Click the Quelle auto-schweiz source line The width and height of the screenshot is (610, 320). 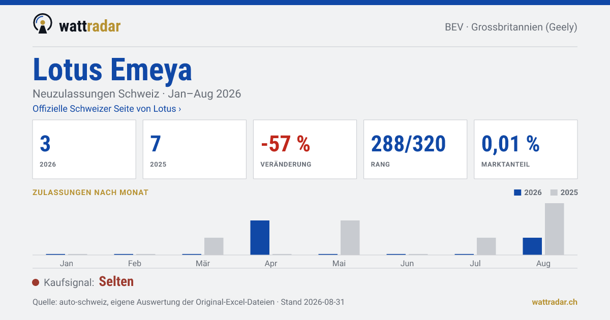[189, 302]
